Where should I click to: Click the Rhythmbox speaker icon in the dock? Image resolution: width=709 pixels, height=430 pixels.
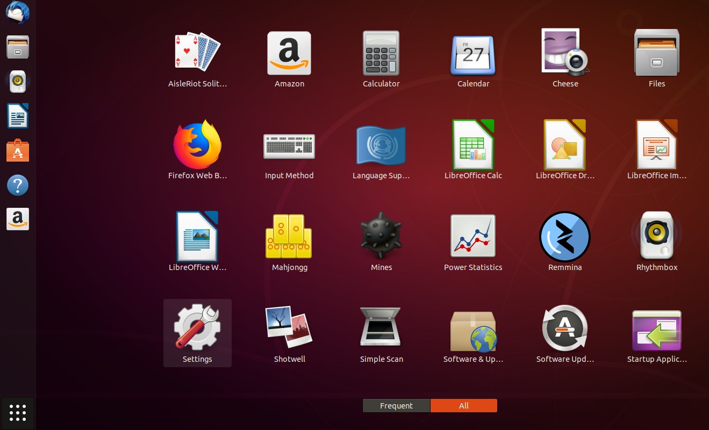tap(18, 82)
